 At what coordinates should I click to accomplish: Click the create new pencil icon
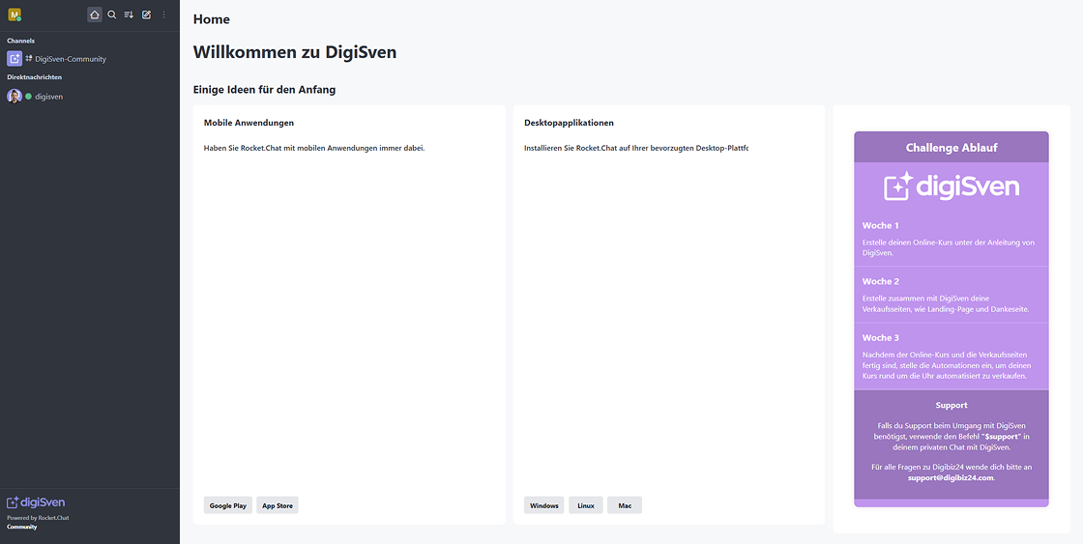tap(146, 14)
